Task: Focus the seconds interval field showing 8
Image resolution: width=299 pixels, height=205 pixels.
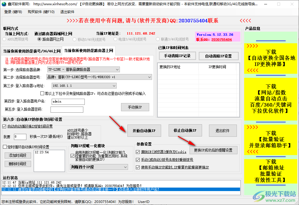Action: [20, 137]
